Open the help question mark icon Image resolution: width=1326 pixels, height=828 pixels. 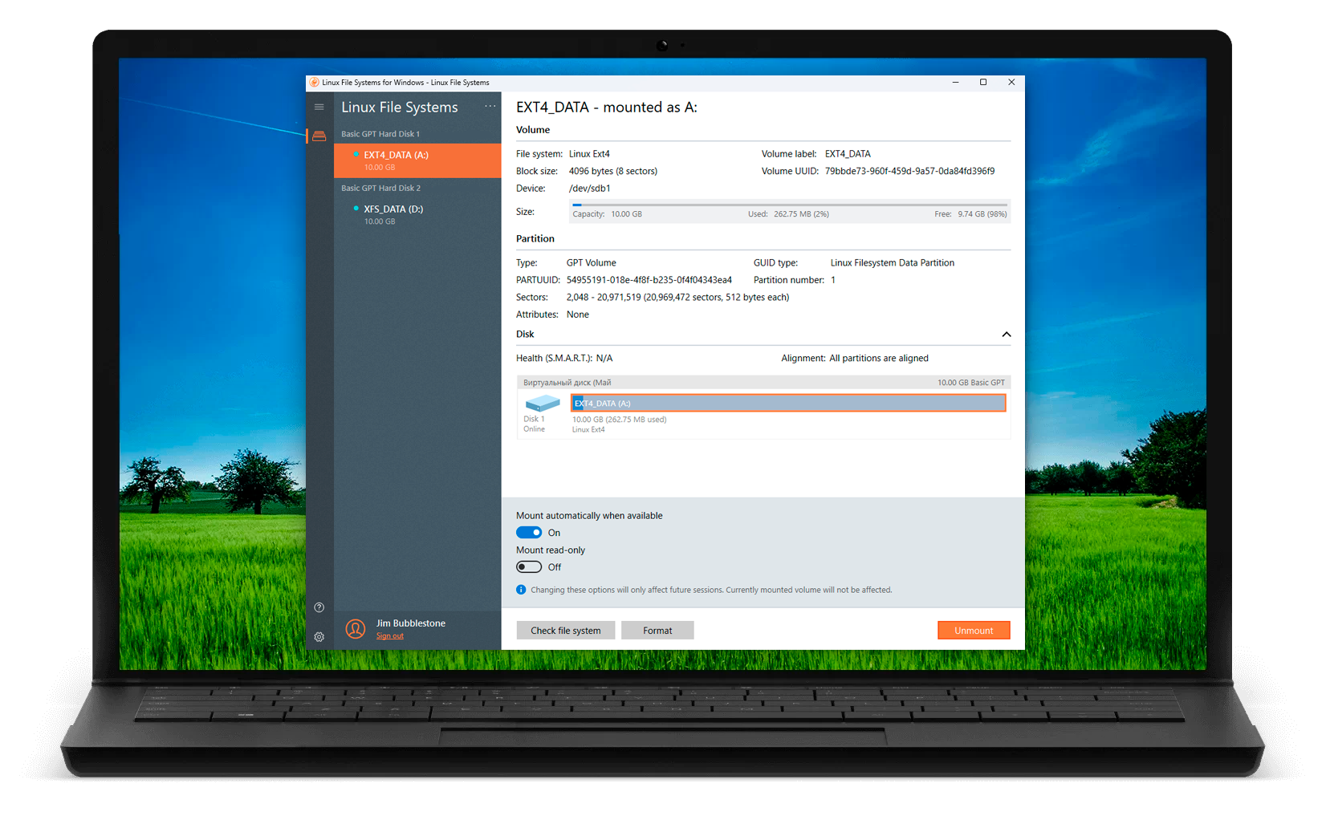click(319, 607)
